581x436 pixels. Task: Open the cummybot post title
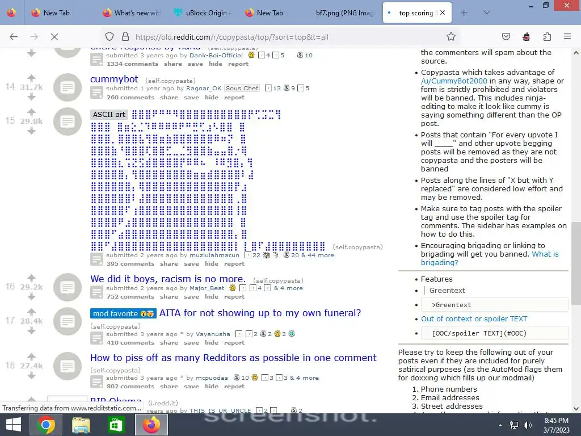click(x=114, y=79)
